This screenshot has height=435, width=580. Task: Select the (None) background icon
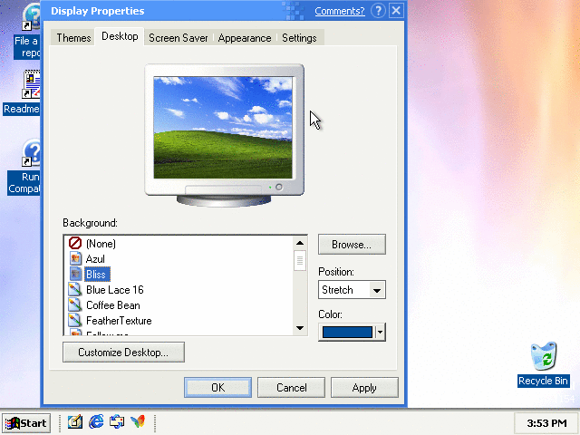click(75, 244)
